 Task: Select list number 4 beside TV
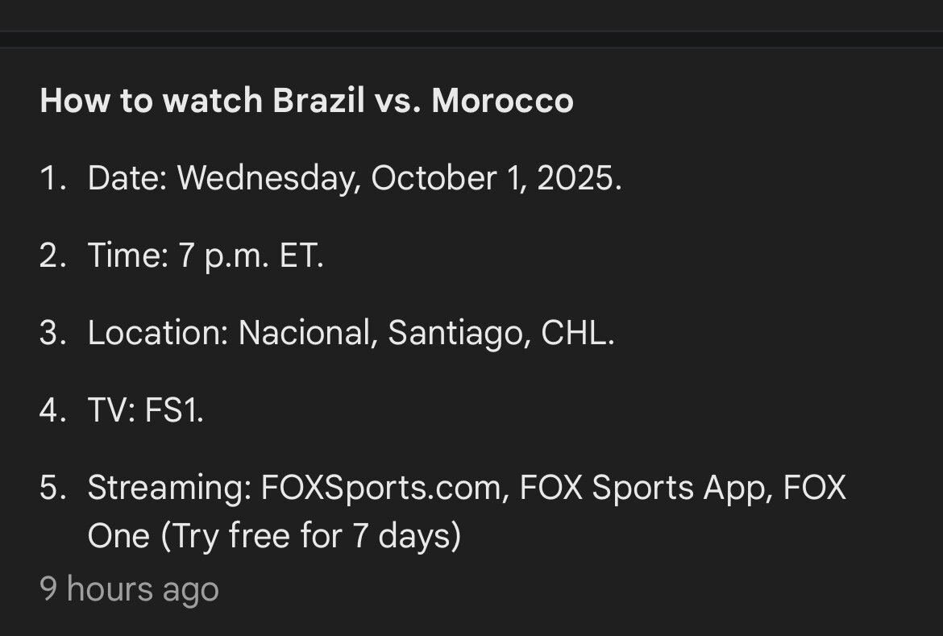(52, 410)
